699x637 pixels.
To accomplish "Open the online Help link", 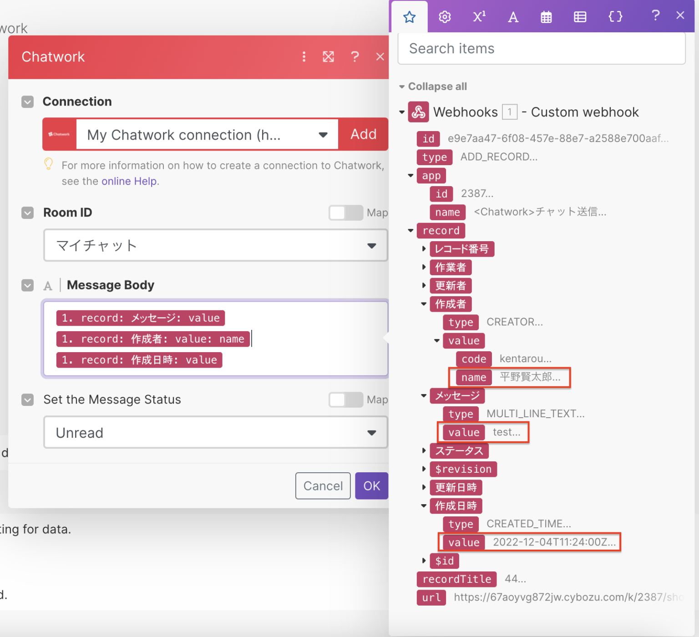I will [129, 181].
